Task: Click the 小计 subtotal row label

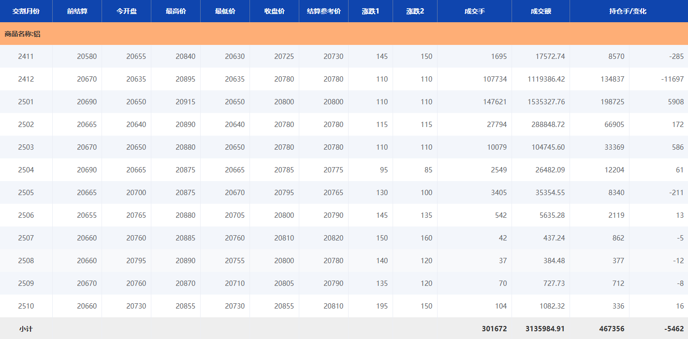Action: click(26, 329)
